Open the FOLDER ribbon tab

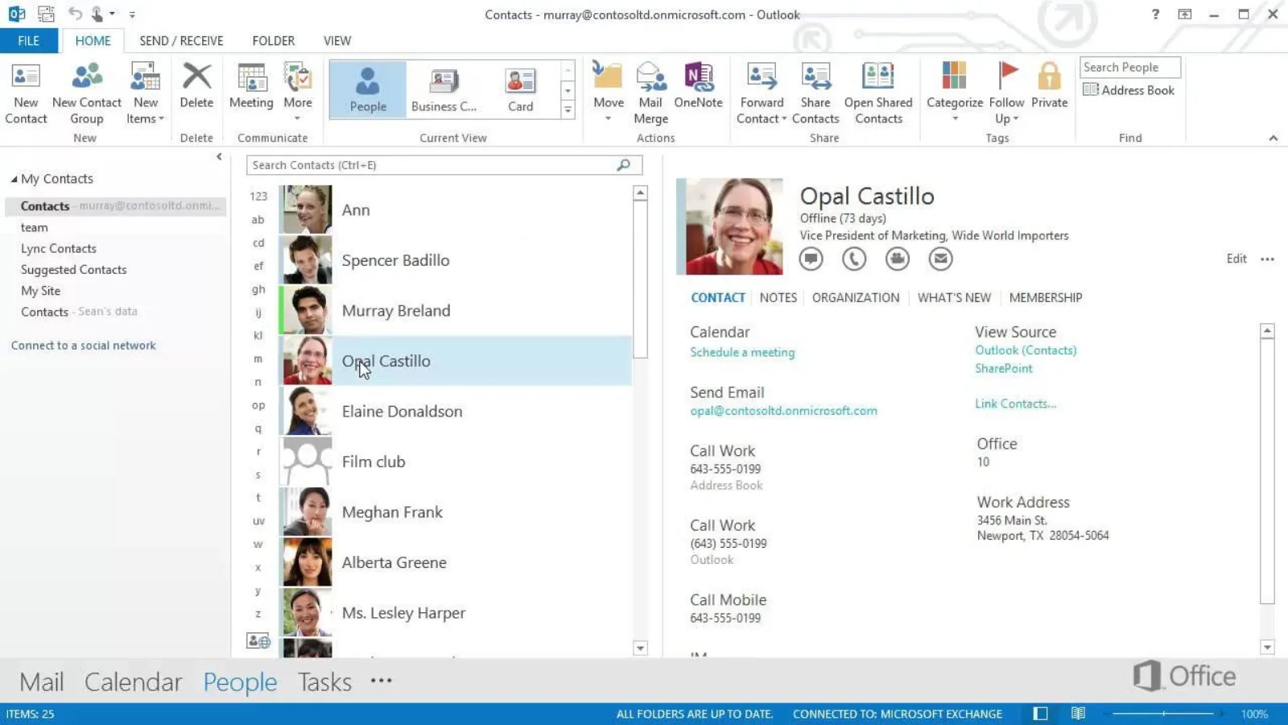pos(273,40)
